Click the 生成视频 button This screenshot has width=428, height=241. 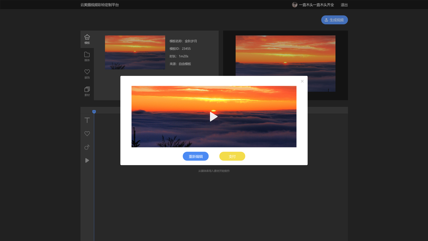[335, 20]
